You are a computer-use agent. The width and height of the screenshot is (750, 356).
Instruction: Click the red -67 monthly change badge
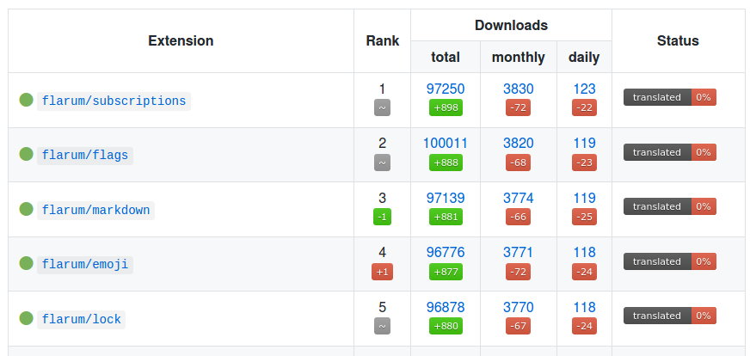click(518, 326)
